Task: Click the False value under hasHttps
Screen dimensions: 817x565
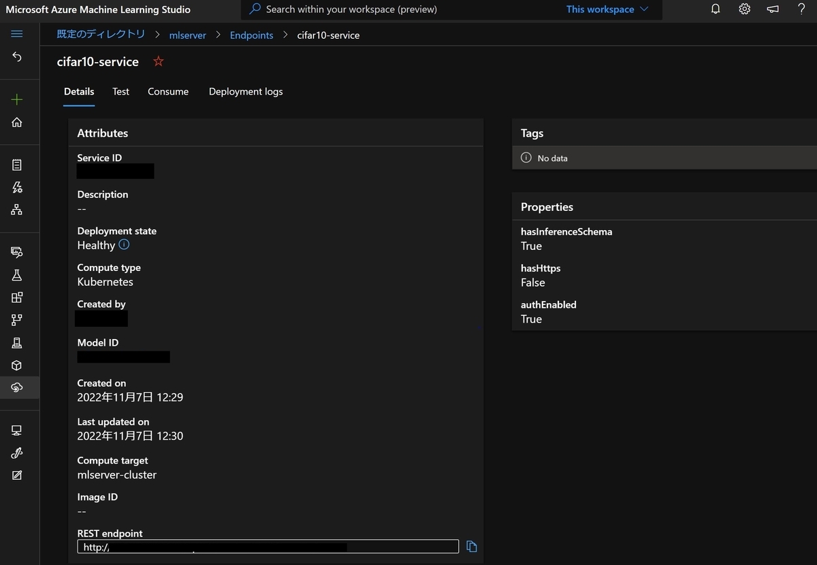Action: click(533, 282)
